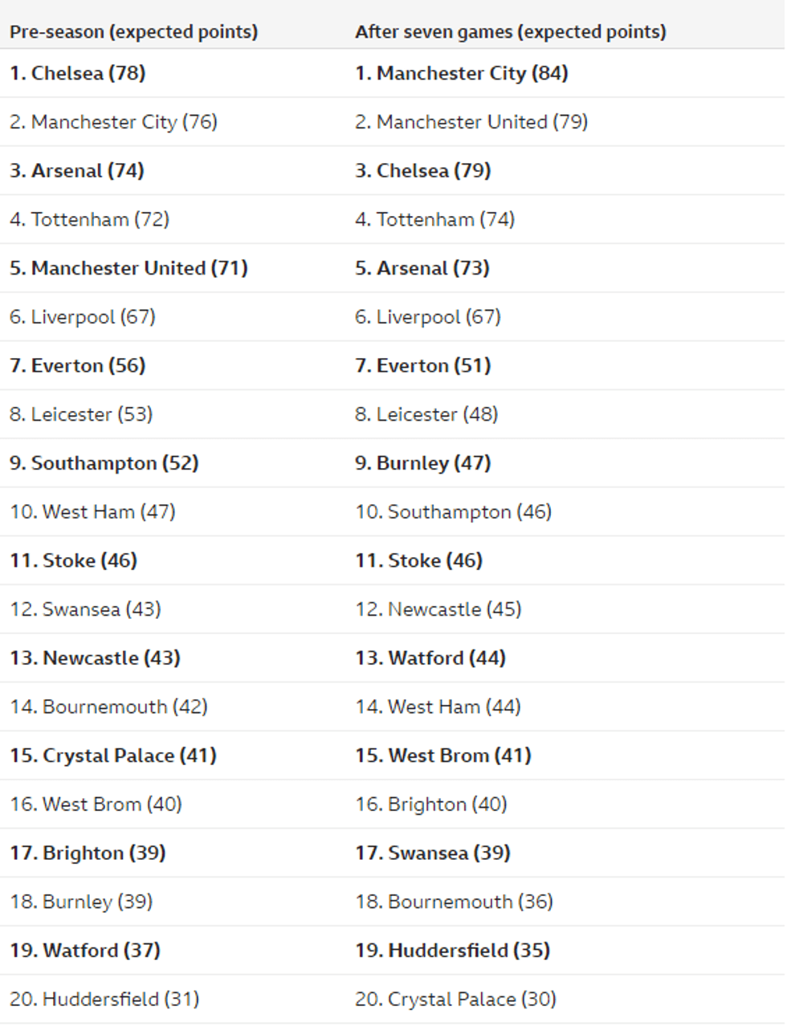Screen dimensions: 787x1026
Task: Select pre-season Manchester United (71) entry
Action: pyautogui.click(x=128, y=268)
